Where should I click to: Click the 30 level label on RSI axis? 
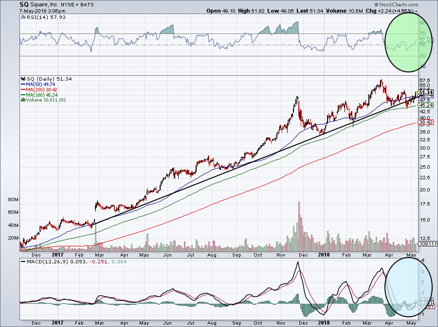(x=422, y=56)
